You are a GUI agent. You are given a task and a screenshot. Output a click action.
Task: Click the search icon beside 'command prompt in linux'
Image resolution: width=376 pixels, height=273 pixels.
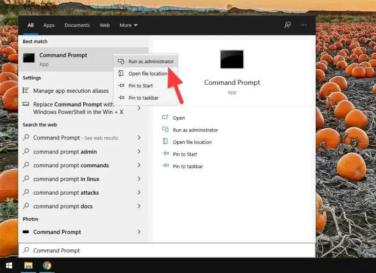pos(26,179)
